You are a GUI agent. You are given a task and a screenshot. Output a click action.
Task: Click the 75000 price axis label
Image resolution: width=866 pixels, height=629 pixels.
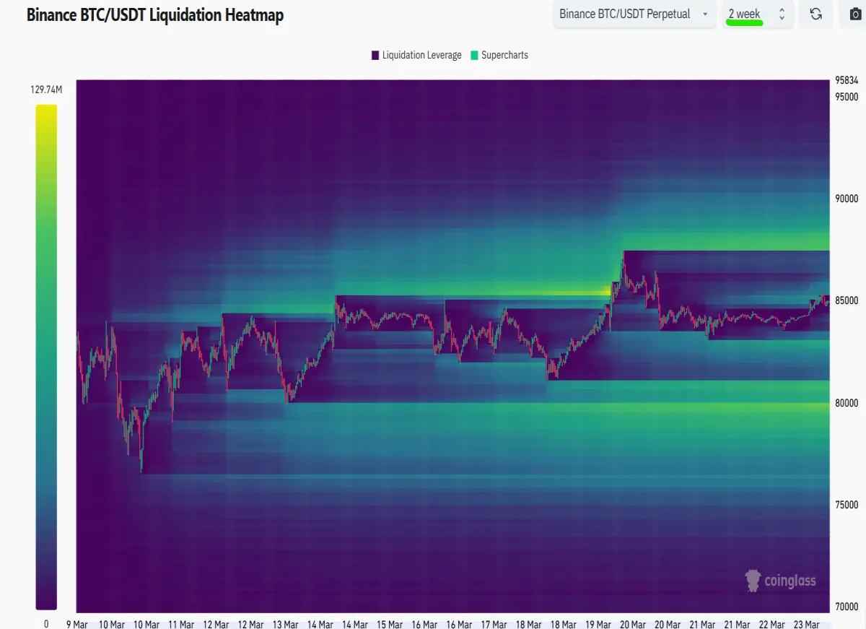[847, 505]
